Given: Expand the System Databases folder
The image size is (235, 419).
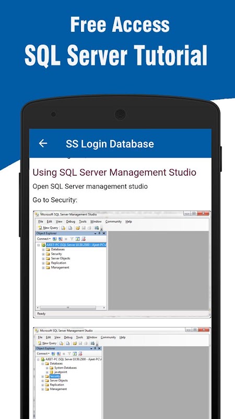Looking at the screenshot, I should click(x=47, y=368).
